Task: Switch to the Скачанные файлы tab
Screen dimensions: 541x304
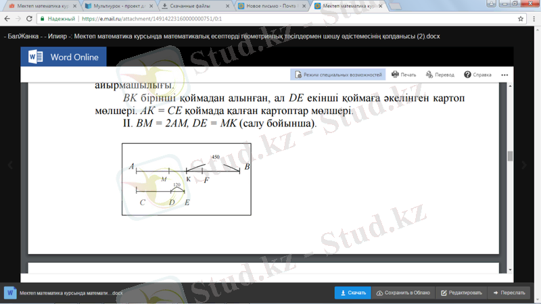Action: tap(195, 6)
